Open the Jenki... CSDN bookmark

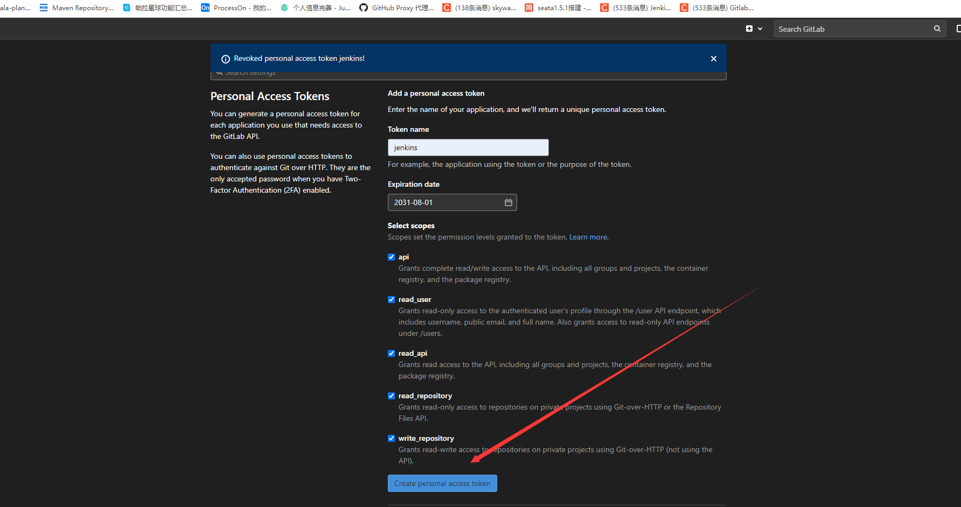click(x=636, y=8)
